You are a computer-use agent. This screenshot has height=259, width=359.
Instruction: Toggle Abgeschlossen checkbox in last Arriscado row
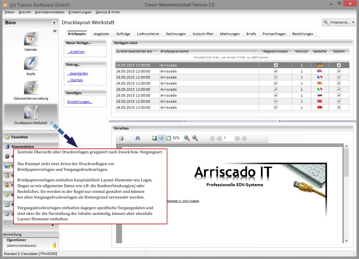[x=276, y=107]
